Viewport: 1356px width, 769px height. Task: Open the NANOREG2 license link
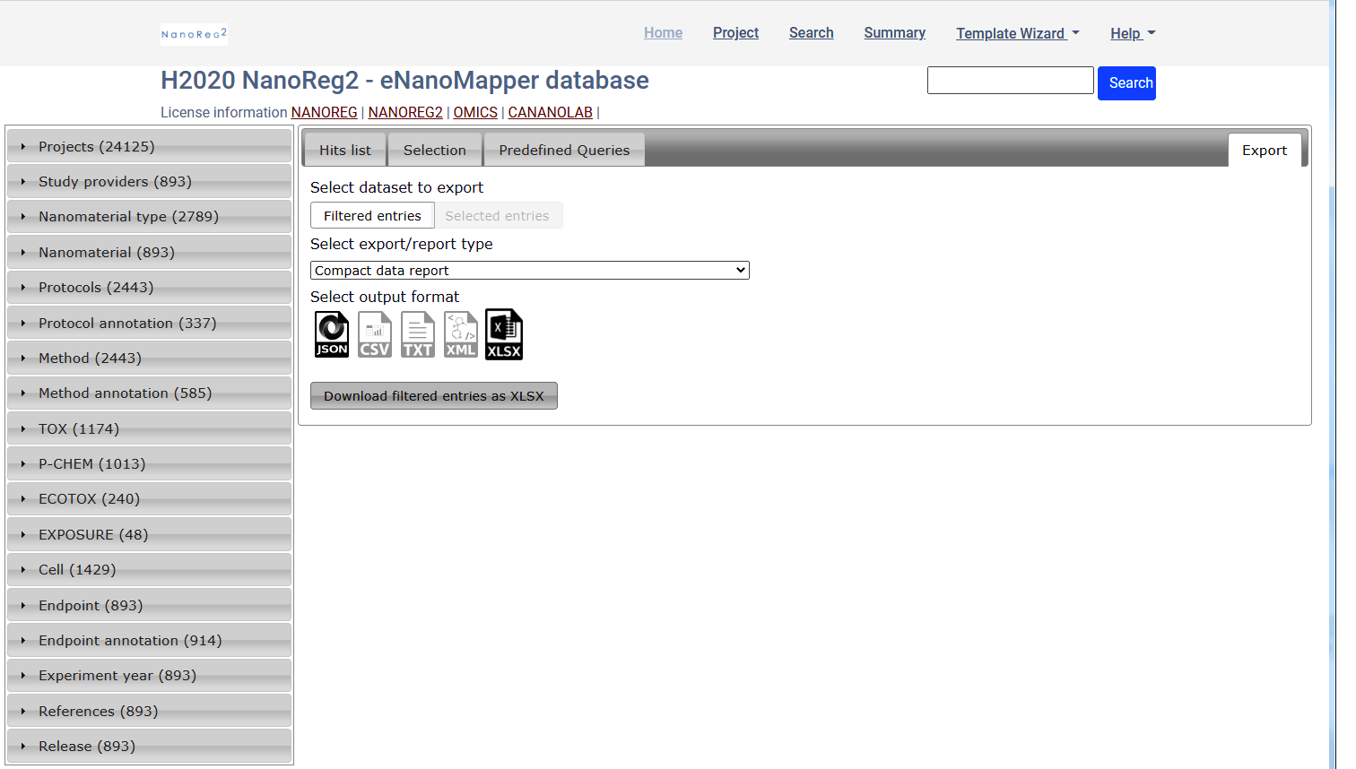[x=404, y=113]
